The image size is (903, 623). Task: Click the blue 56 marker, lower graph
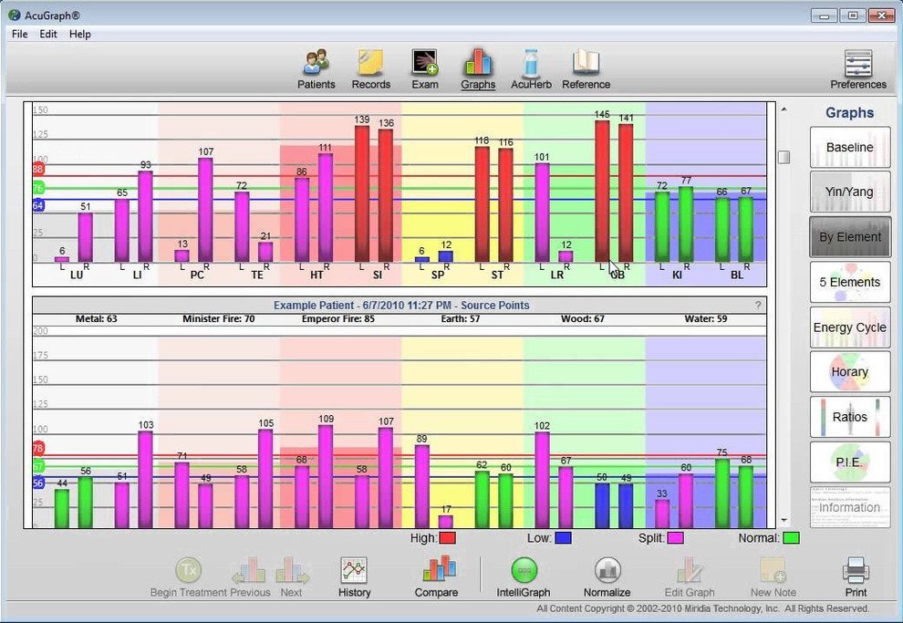tap(38, 483)
